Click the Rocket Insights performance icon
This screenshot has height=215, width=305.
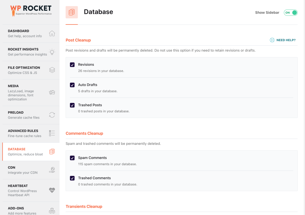coord(52,52)
